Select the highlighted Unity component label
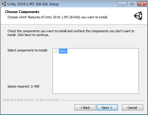 pyautogui.click(x=63, y=51)
